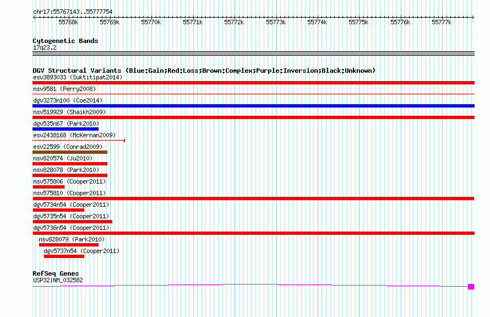This screenshot has width=490, height=317.
Task: Click the 55770k ruler mark
Action: [x=151, y=22]
